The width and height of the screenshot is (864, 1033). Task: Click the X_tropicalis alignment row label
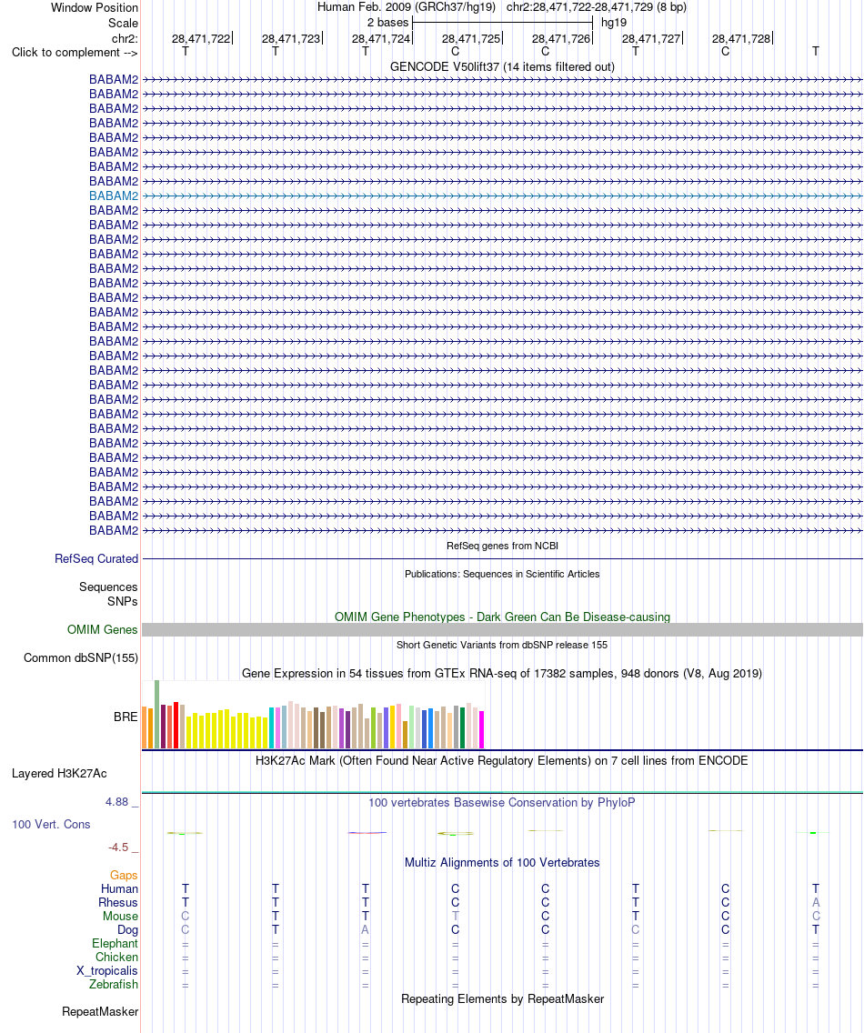coord(107,971)
